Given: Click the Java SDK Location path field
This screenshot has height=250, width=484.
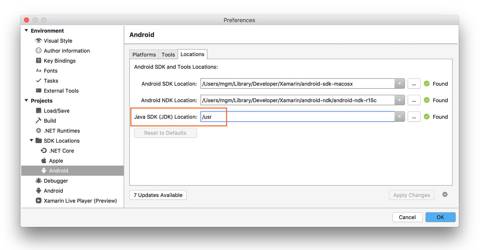Looking at the screenshot, I should (298, 117).
